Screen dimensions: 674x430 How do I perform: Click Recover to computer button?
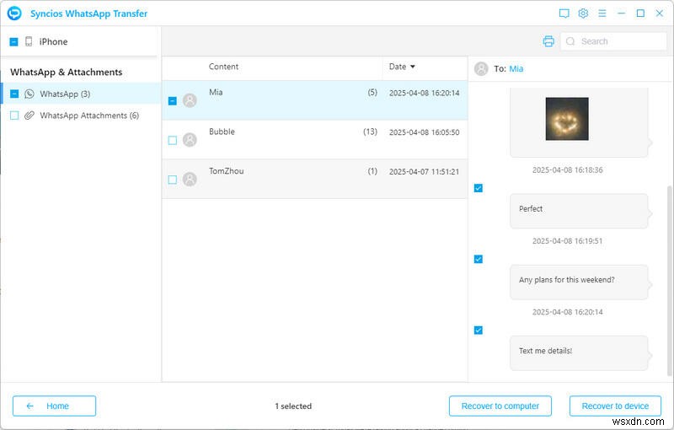point(500,406)
